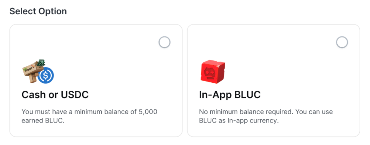Click the "BLUC as In-app currency" text line
This screenshot has height=145, width=370.
(239, 121)
